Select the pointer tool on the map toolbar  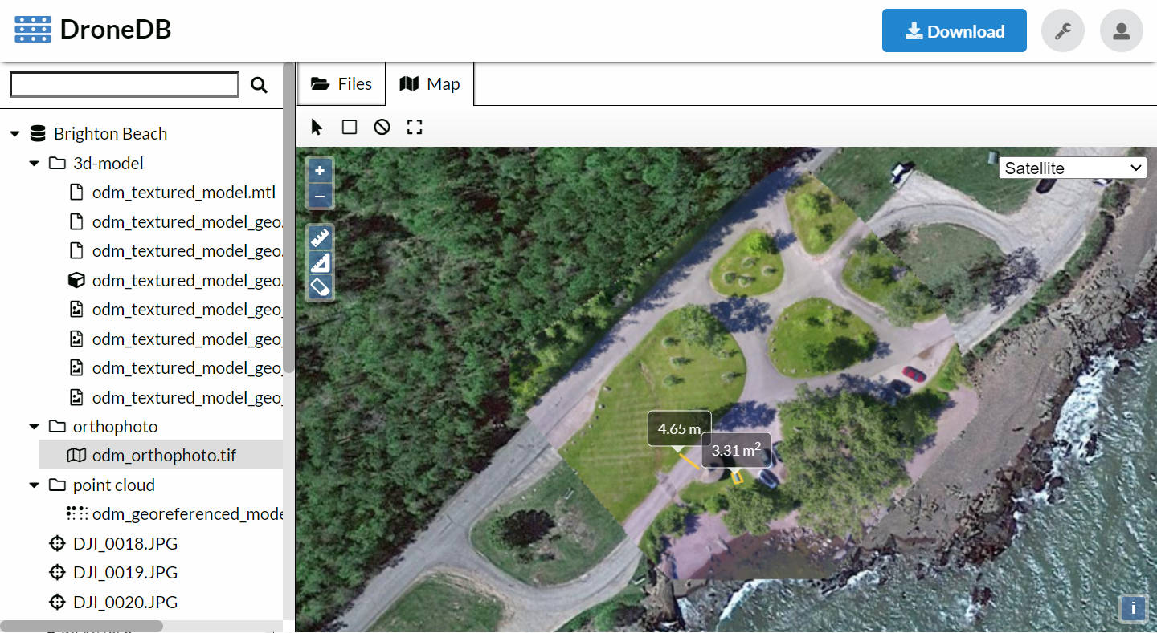coord(316,126)
